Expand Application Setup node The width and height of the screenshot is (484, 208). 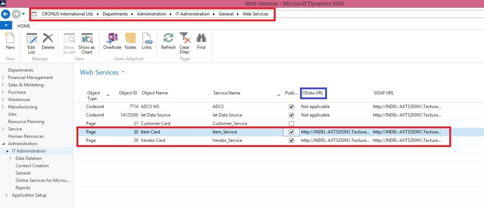pos(7,195)
